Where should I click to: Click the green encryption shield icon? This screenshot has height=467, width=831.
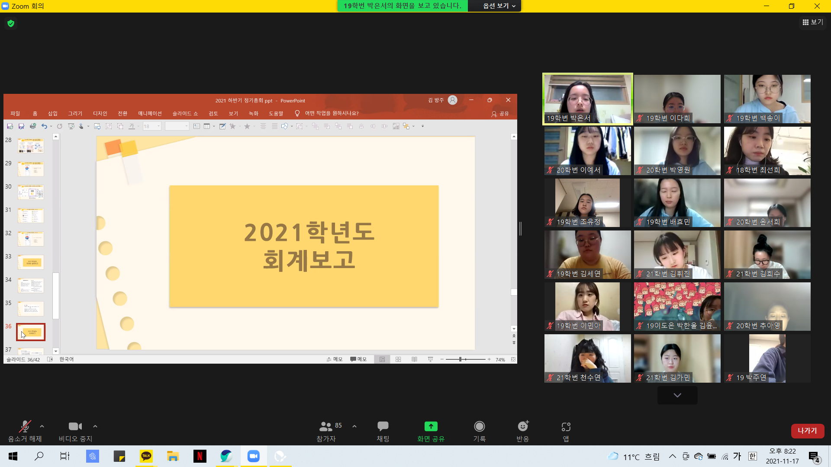11,23
